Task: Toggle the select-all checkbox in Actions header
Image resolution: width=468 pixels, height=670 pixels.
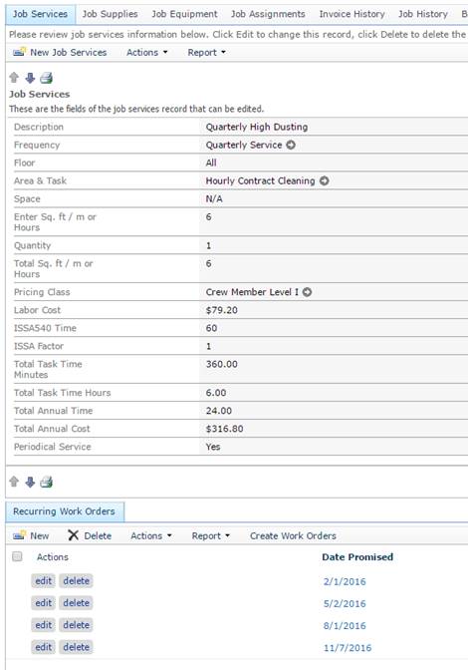Action: (x=17, y=556)
